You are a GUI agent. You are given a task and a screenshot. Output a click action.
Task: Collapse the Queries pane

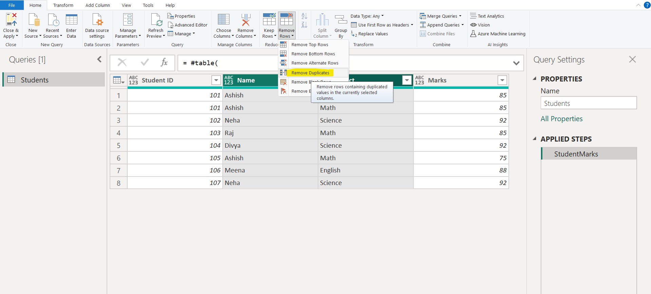click(99, 59)
